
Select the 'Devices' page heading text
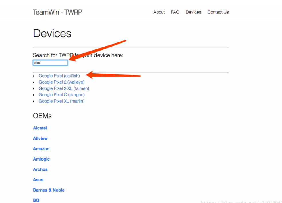click(x=52, y=33)
